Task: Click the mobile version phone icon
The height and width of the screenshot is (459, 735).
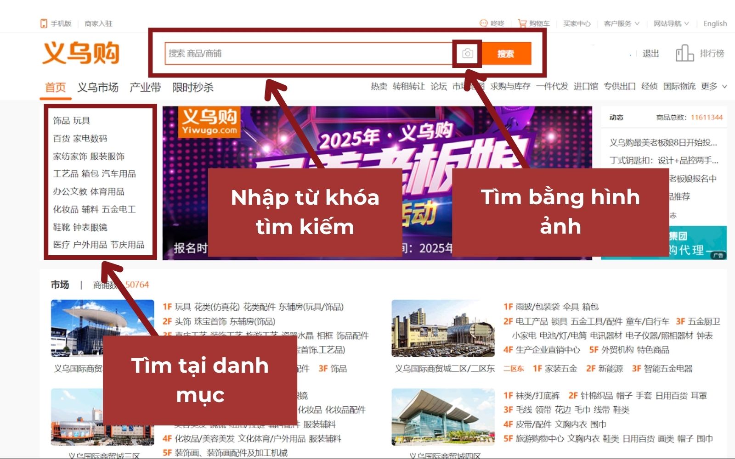Action: pyautogui.click(x=44, y=23)
